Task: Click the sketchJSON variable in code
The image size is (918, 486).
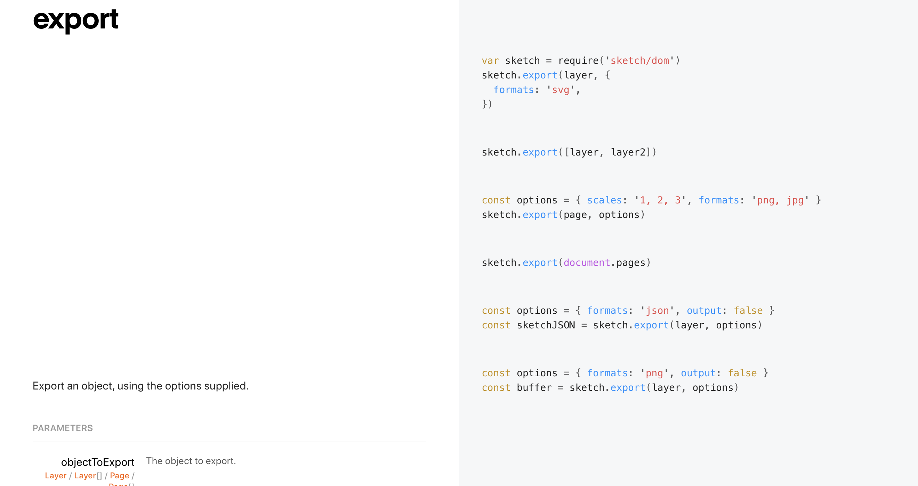Action: pos(546,325)
